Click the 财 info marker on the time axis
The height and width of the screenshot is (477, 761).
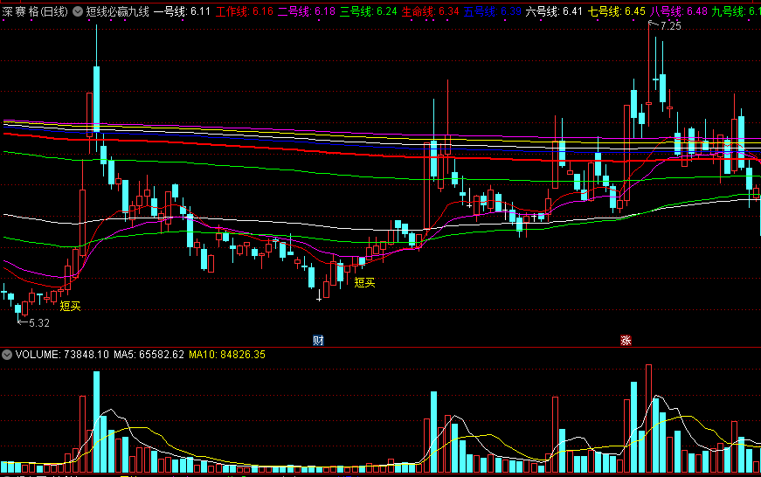tap(318, 340)
